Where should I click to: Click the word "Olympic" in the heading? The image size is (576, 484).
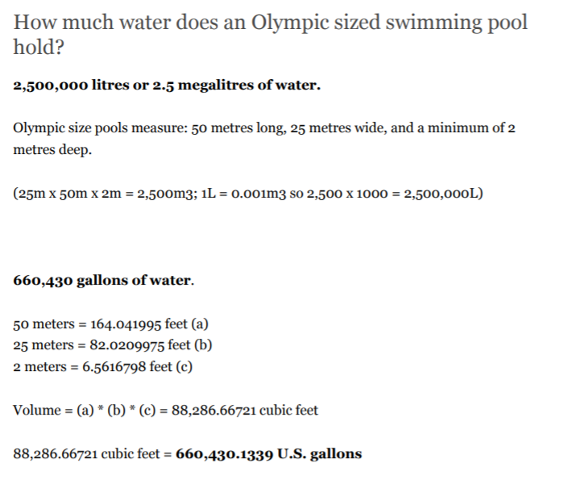point(284,22)
